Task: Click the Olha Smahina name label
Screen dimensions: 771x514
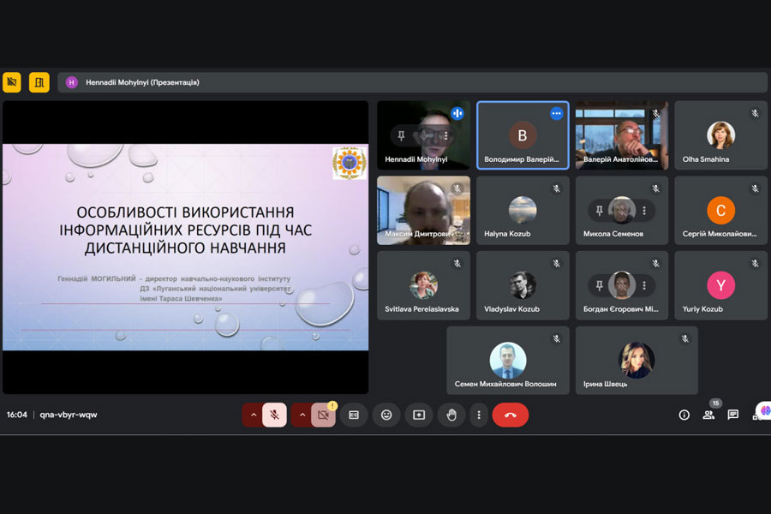Action: 706,158
